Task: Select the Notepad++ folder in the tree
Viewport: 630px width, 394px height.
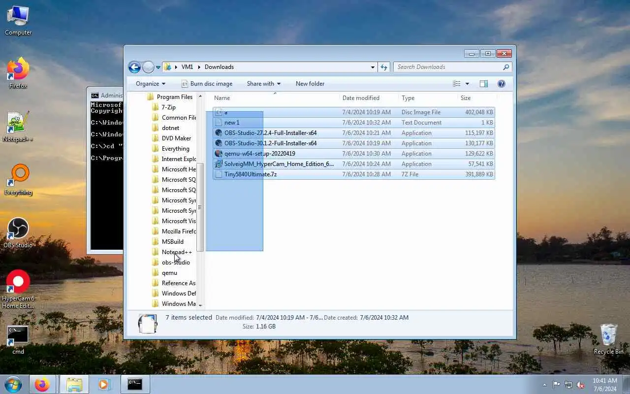Action: coord(172,252)
